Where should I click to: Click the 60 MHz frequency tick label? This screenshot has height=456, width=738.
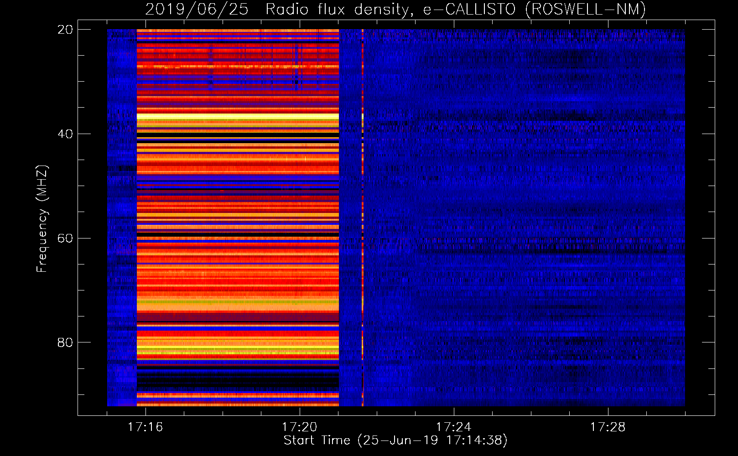point(65,238)
